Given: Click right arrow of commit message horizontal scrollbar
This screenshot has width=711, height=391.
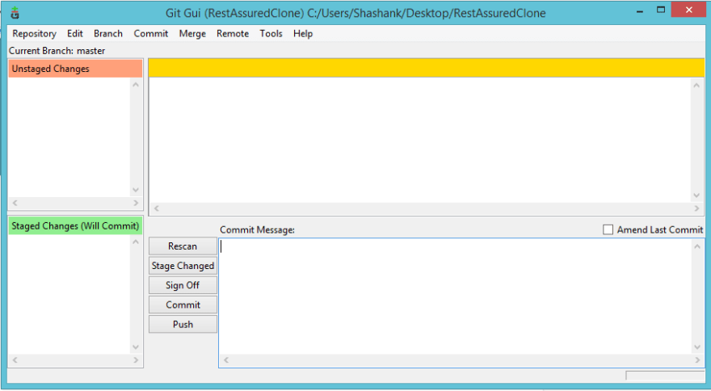Looking at the screenshot, I should (x=697, y=359).
